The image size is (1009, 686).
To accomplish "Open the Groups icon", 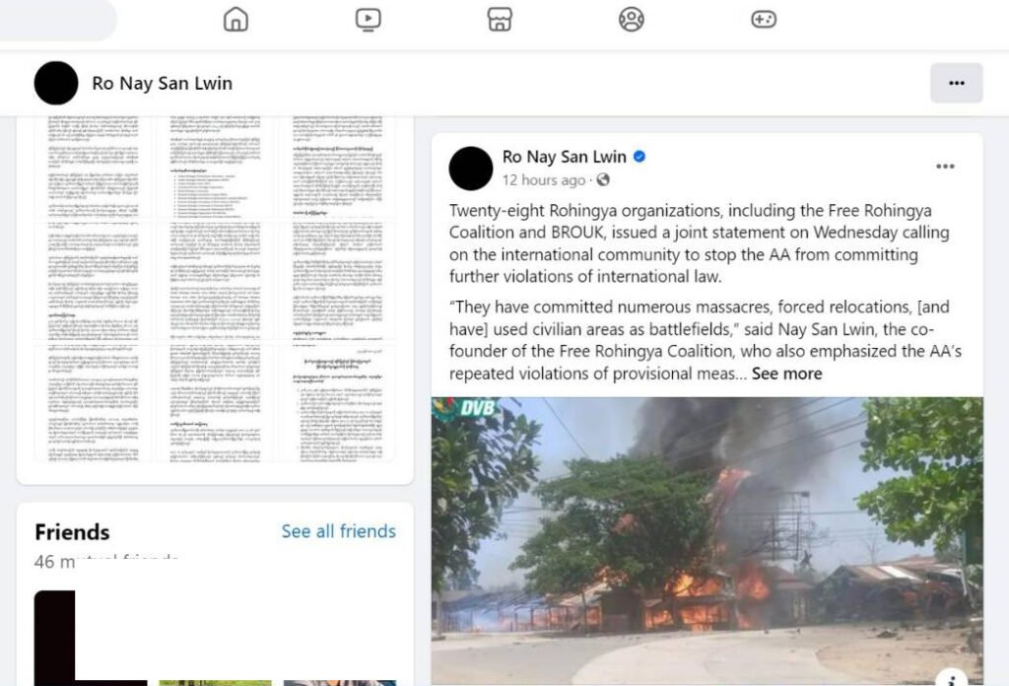I will [632, 20].
